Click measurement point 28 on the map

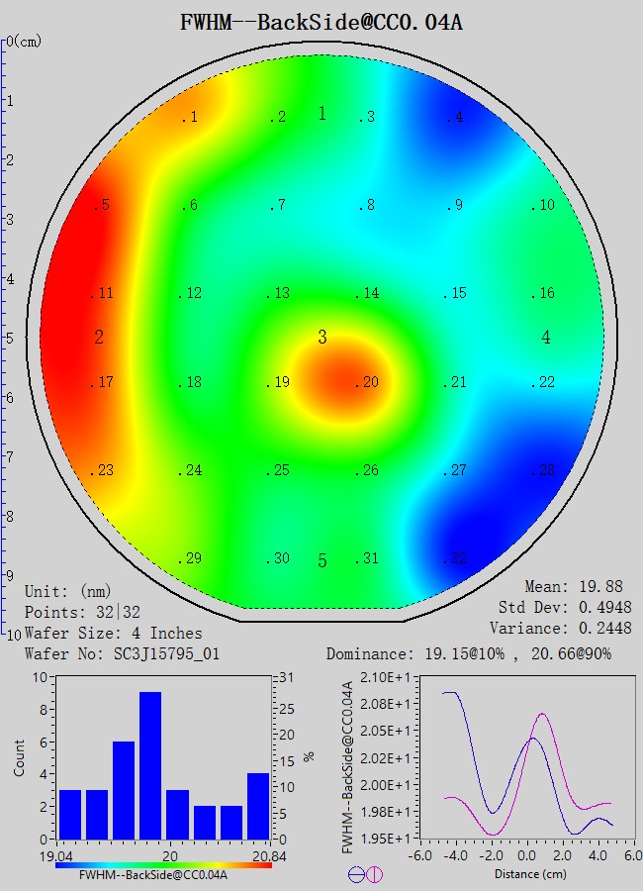tap(542, 471)
